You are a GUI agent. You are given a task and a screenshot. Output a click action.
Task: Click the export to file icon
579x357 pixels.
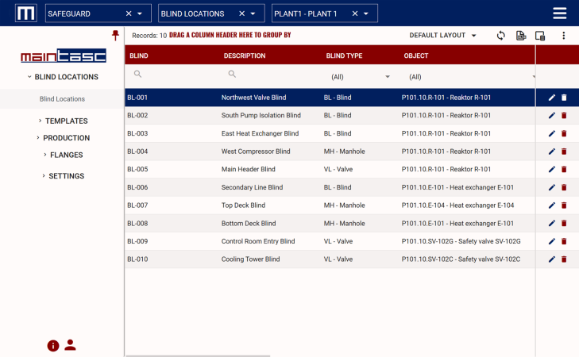pyautogui.click(x=521, y=36)
